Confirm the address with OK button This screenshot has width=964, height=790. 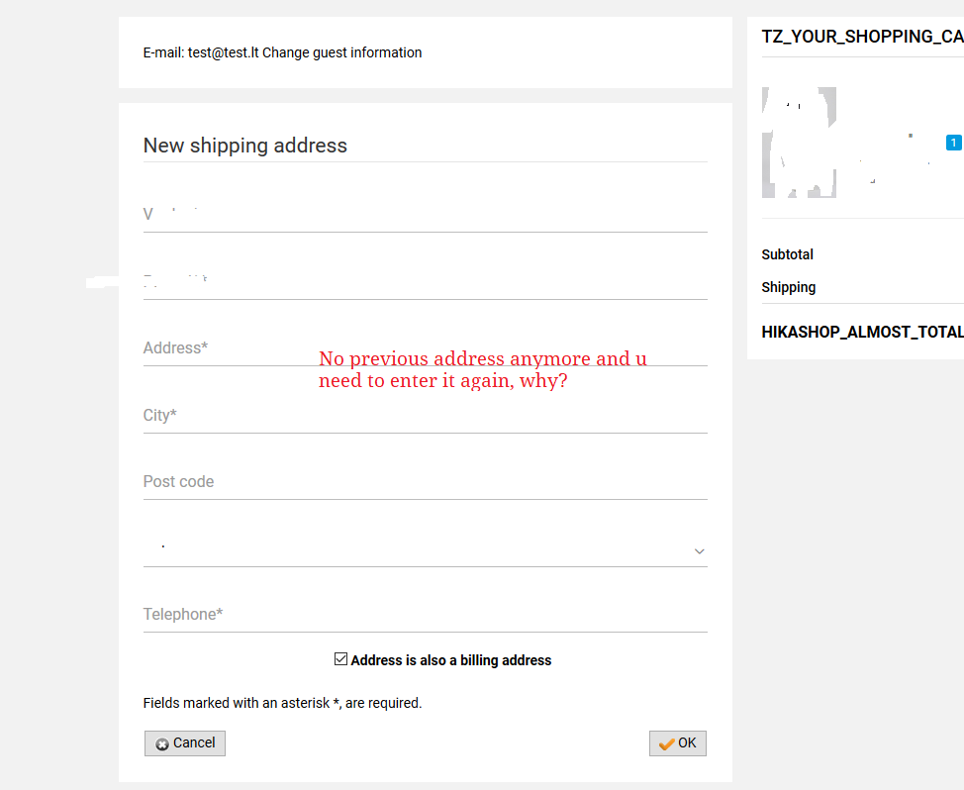coord(678,743)
